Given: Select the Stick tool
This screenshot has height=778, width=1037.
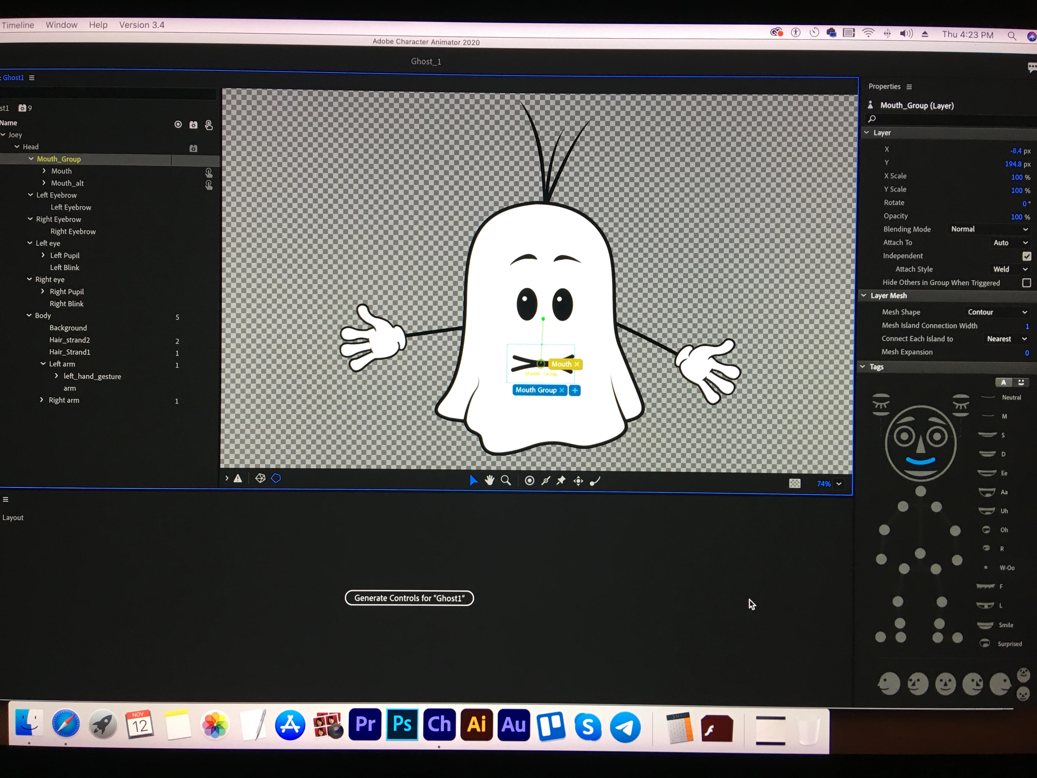Looking at the screenshot, I should [546, 481].
